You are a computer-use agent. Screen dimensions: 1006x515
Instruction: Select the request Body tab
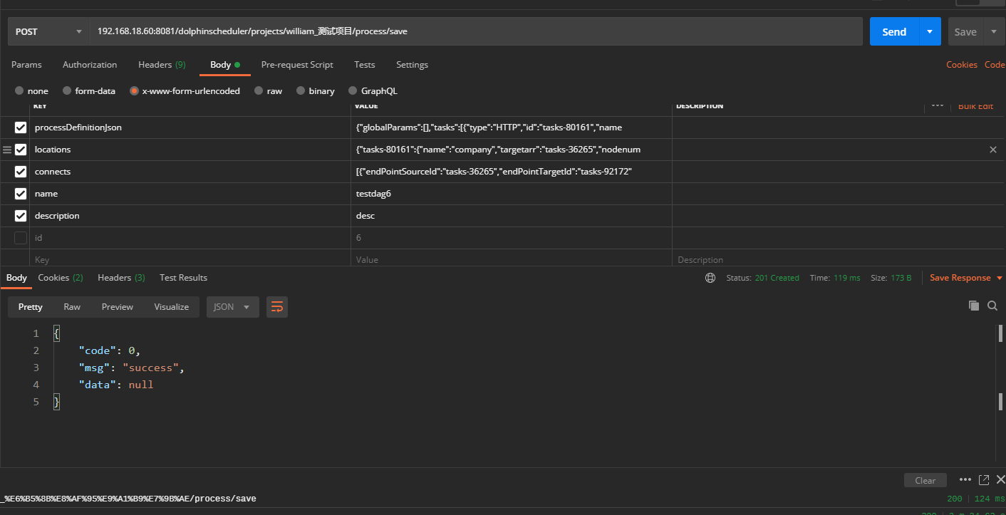tap(225, 65)
